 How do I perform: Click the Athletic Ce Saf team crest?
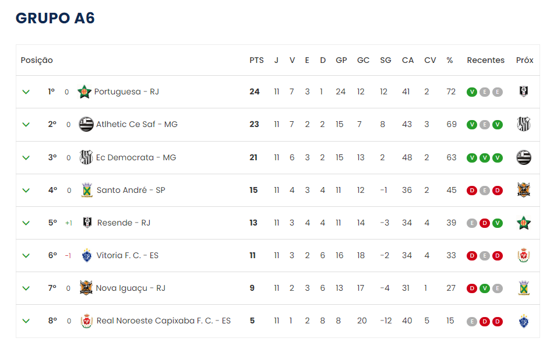[x=86, y=124]
